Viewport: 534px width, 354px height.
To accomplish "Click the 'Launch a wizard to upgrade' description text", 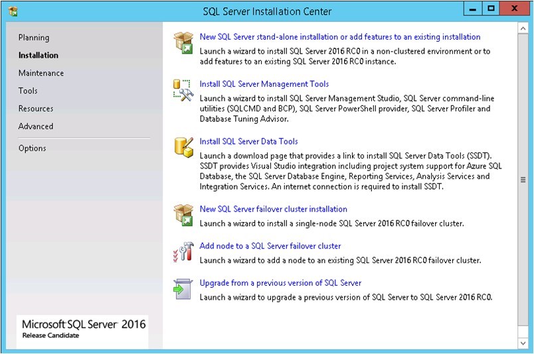I will pos(345,297).
